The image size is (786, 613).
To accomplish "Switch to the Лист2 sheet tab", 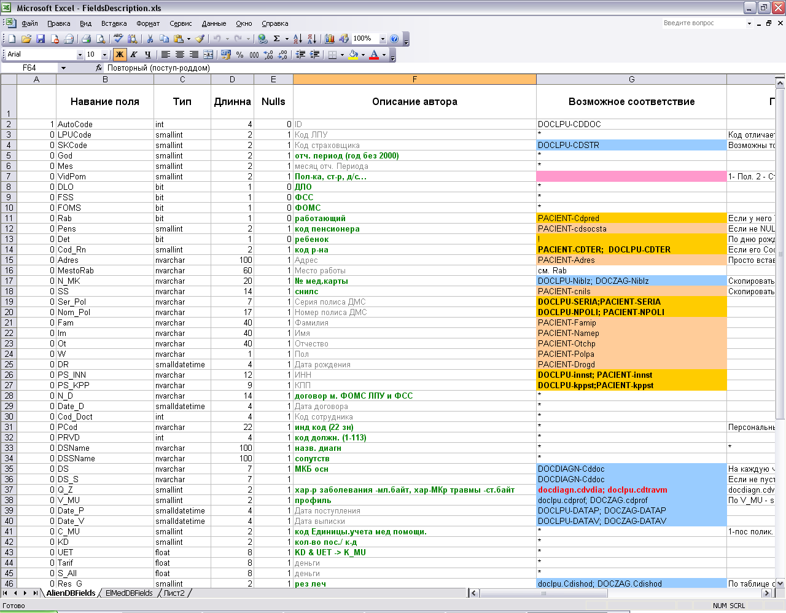I will [174, 593].
